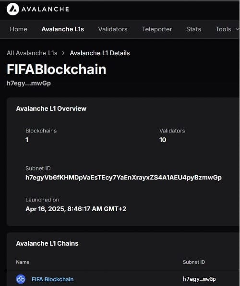Navigate back to All Avalanche L1s
This screenshot has width=240, height=286.
click(32, 53)
